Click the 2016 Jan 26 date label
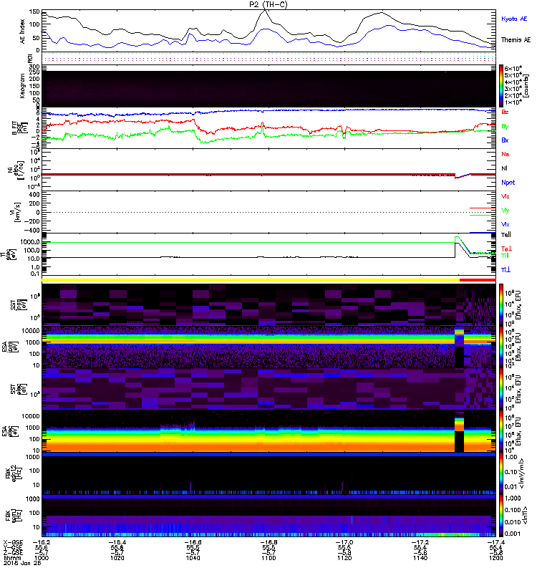 22,563
